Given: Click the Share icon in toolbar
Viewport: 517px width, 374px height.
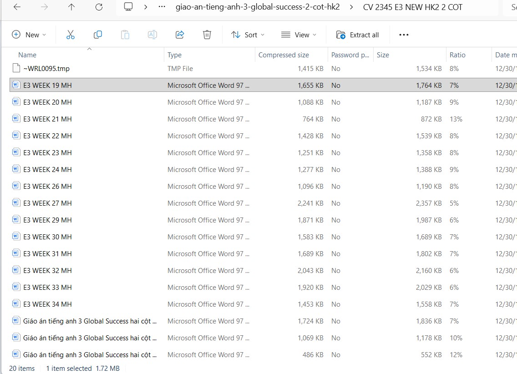Looking at the screenshot, I should 179,35.
